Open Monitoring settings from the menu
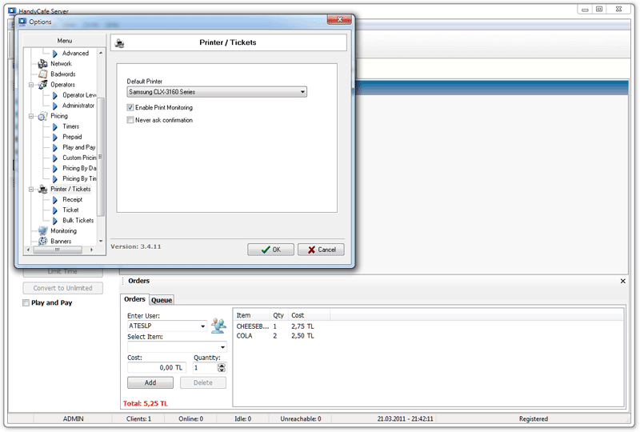Image resolution: width=640 pixels, height=432 pixels. (63, 230)
